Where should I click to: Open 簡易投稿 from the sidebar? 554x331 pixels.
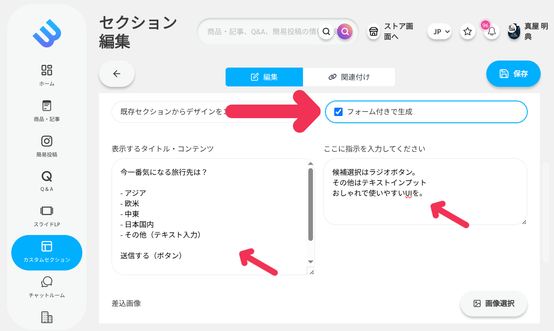[47, 141]
